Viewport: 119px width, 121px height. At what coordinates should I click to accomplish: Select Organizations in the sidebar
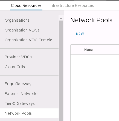pyautogui.click(x=17, y=20)
